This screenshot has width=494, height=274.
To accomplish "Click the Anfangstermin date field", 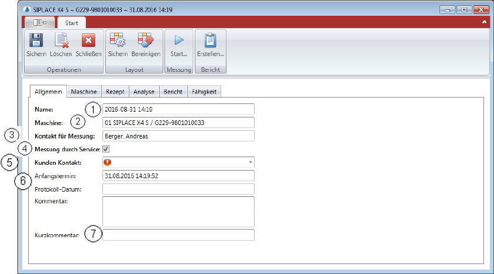I will click(179, 175).
